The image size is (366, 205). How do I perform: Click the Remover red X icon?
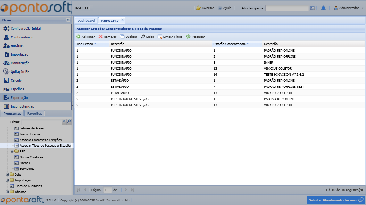(x=101, y=37)
